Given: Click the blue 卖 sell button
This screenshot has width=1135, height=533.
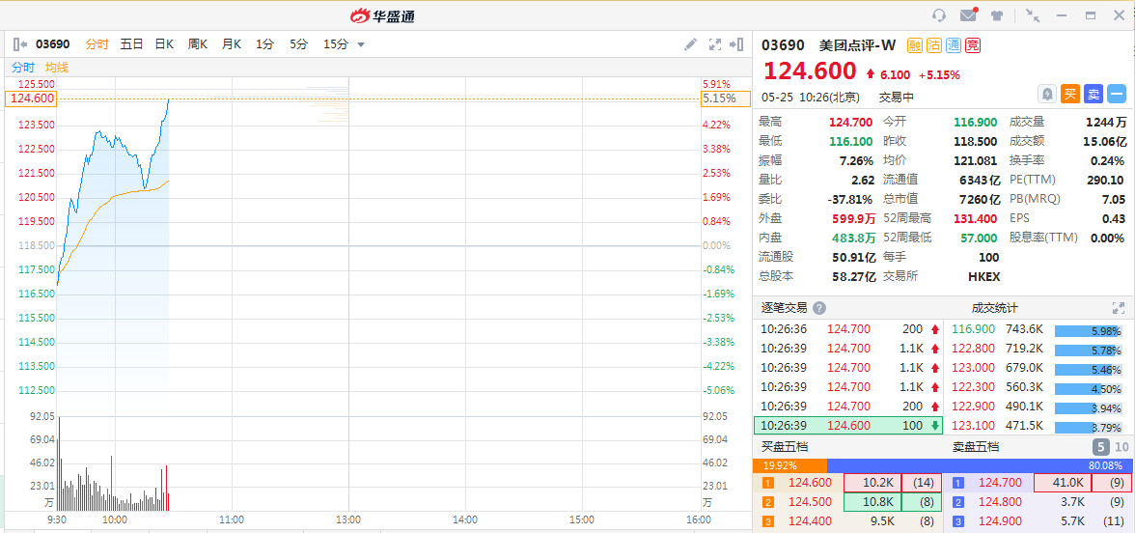Looking at the screenshot, I should 1093,94.
